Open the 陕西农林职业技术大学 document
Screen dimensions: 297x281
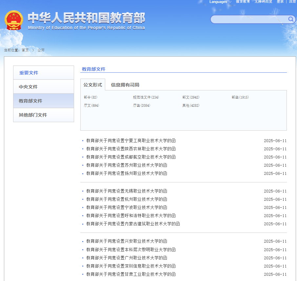click(x=131, y=149)
